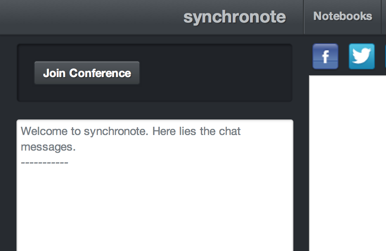Click the top edge of the white note panel
Screen dimensions: 386x251
[x=347, y=77]
